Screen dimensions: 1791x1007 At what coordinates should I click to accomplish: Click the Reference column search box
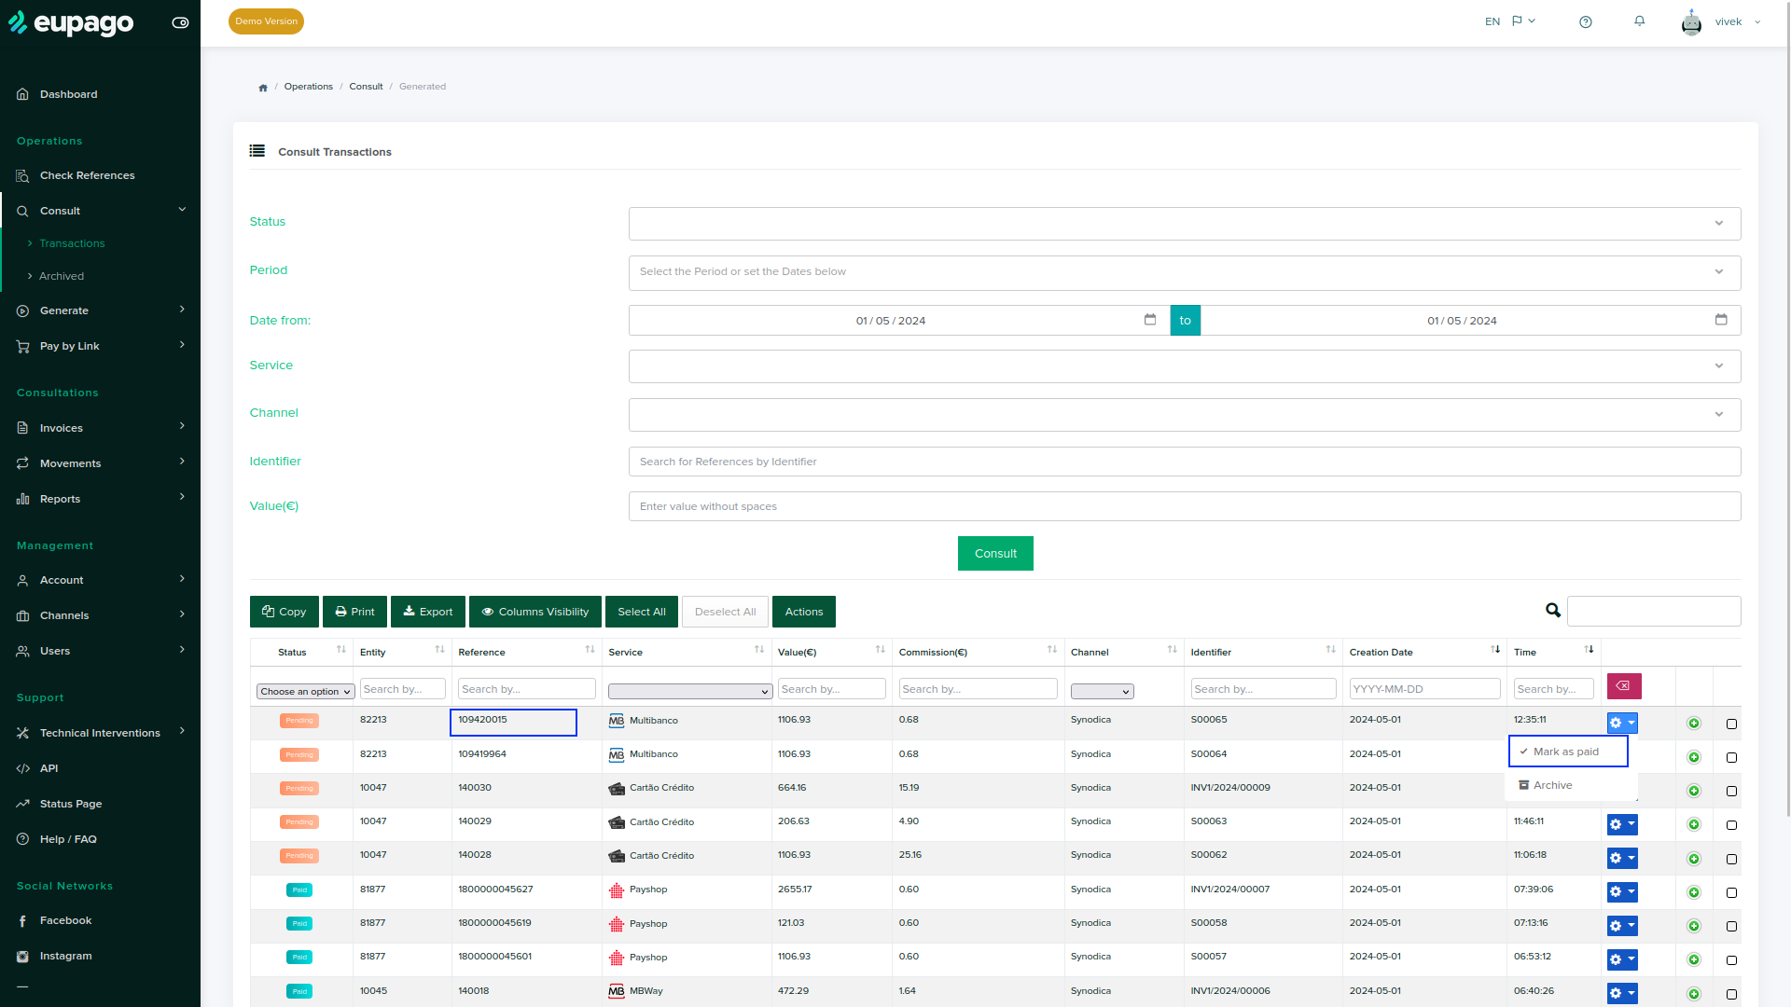point(527,689)
